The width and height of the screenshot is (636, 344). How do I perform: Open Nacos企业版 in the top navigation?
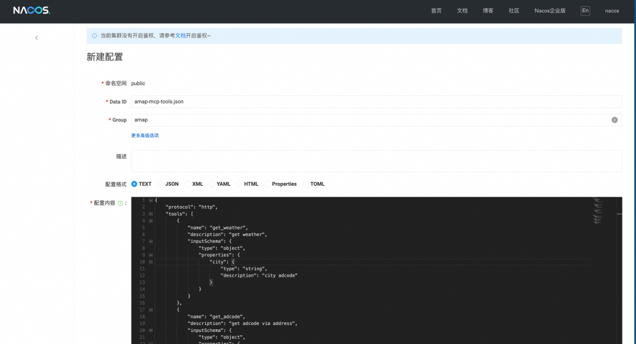[550, 11]
